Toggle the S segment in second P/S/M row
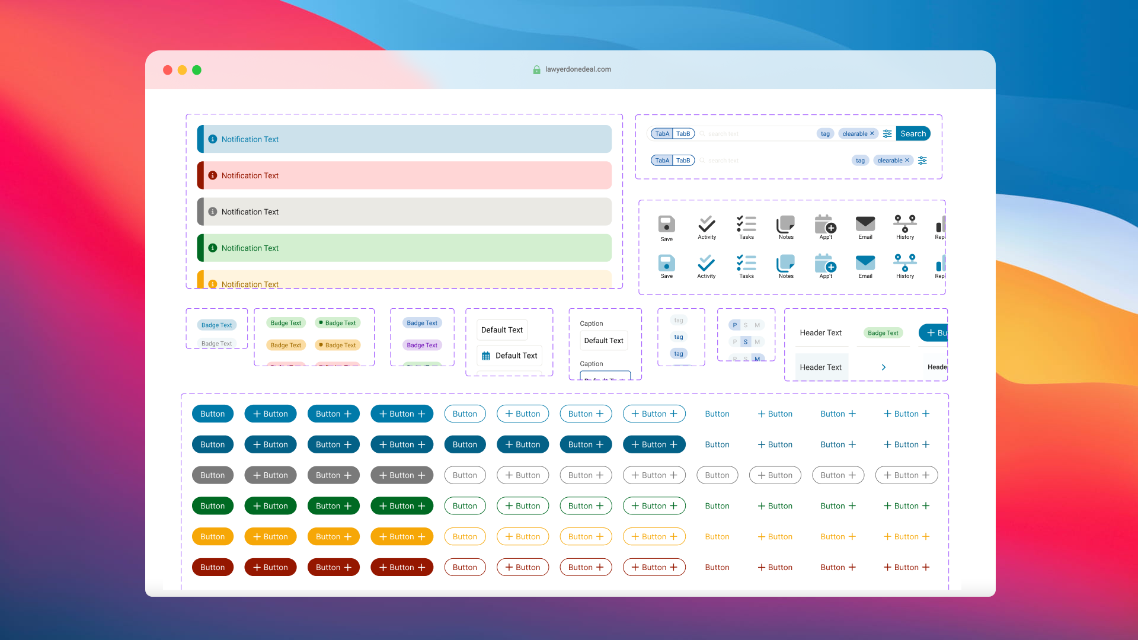This screenshot has width=1138, height=640. [x=746, y=342]
